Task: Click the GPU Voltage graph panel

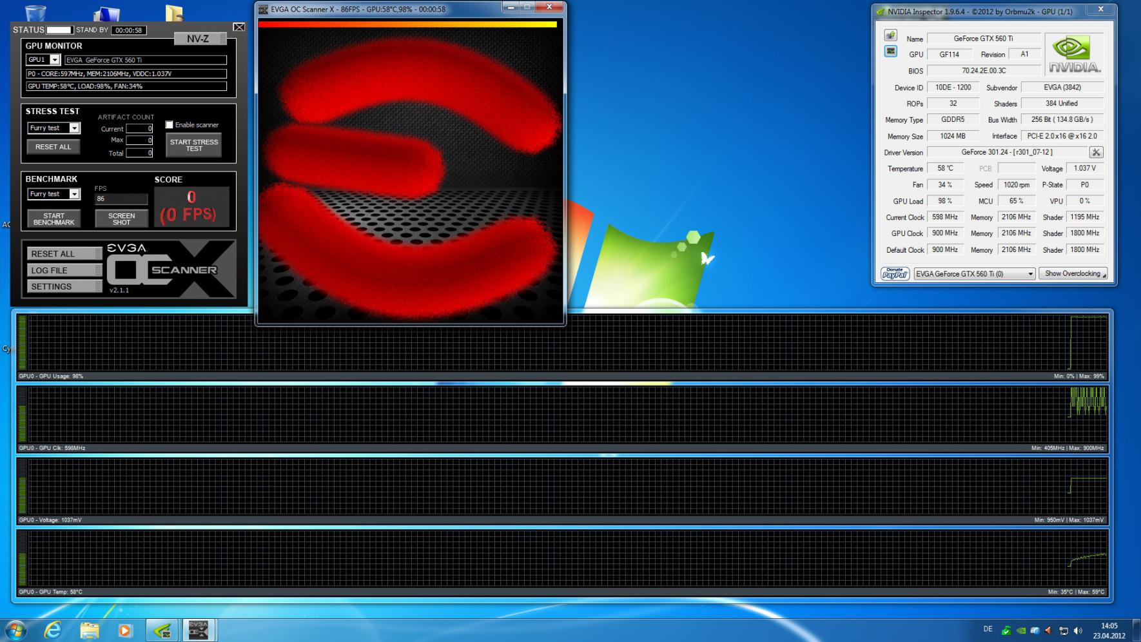Action: (x=561, y=491)
